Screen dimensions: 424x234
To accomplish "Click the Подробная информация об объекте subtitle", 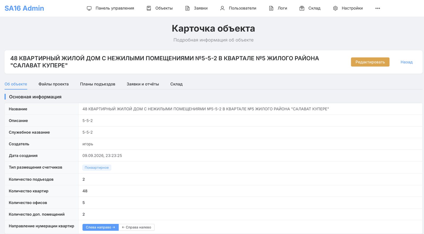I will tap(213, 40).
